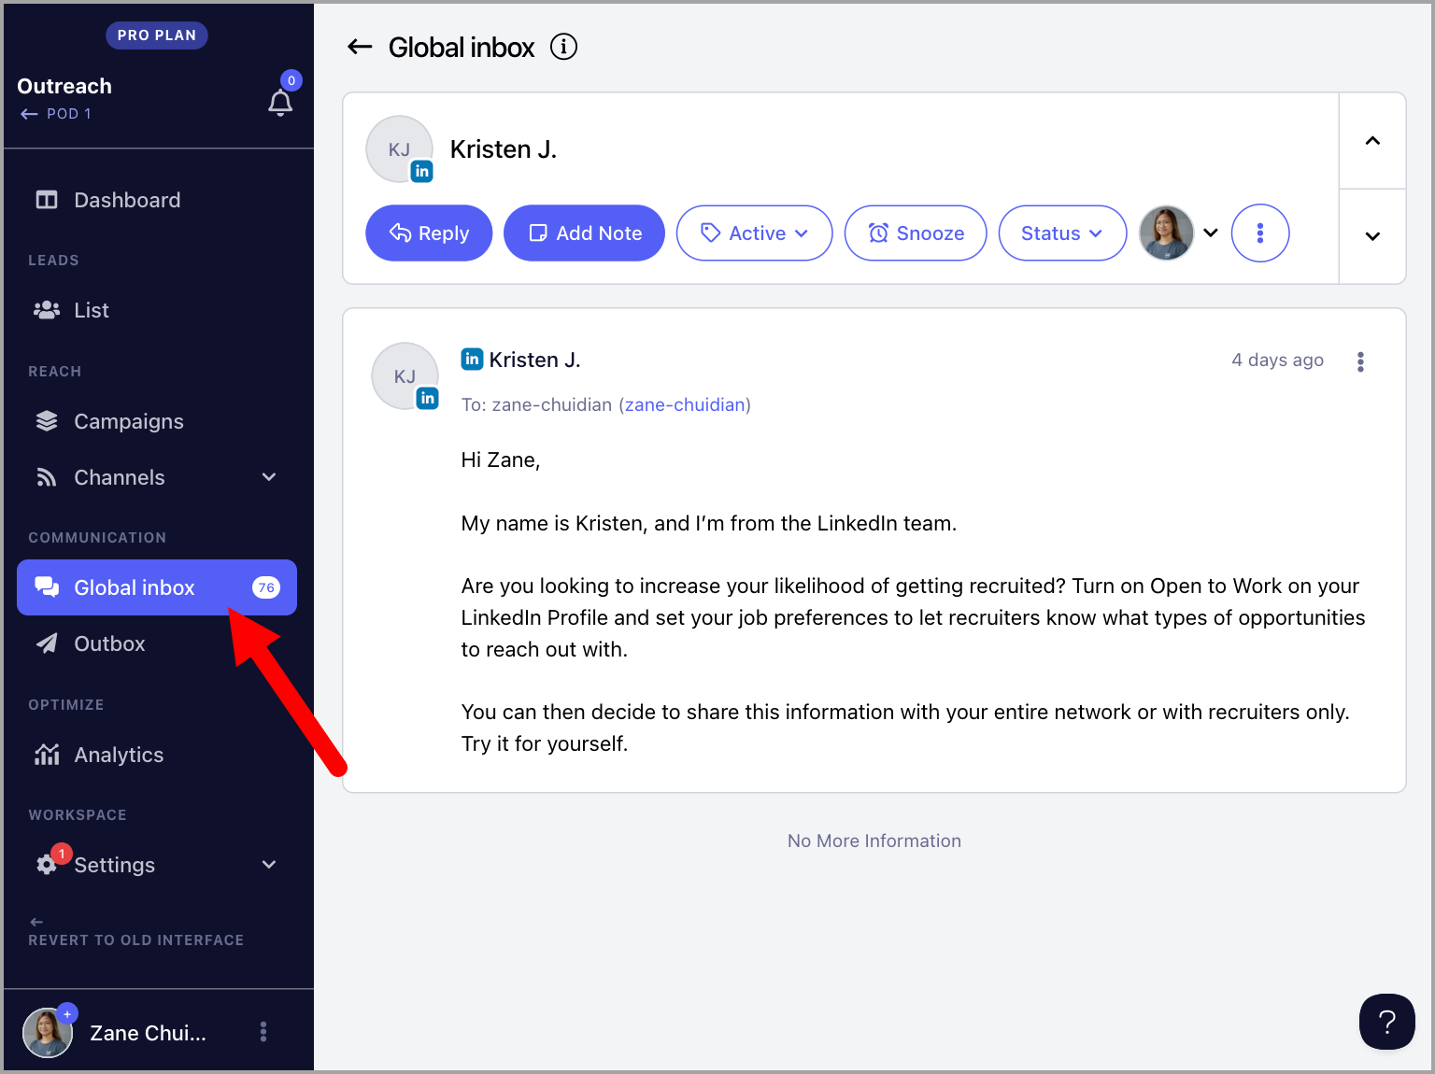Open the Analytics page
Image resolution: width=1435 pixels, height=1074 pixels.
(157, 755)
